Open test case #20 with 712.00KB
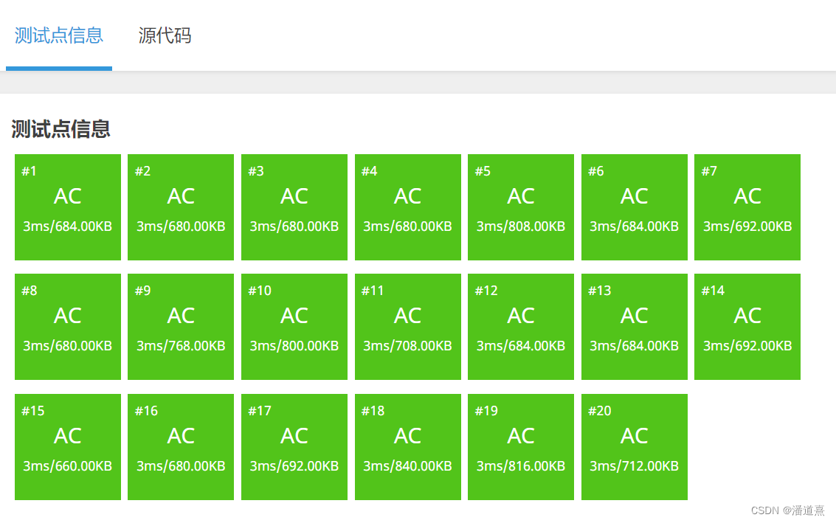The image size is (836, 523). 635,447
